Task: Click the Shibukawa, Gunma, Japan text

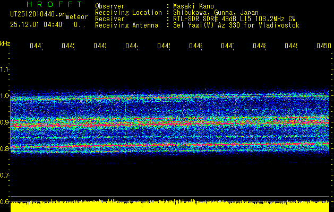Action: [216, 13]
